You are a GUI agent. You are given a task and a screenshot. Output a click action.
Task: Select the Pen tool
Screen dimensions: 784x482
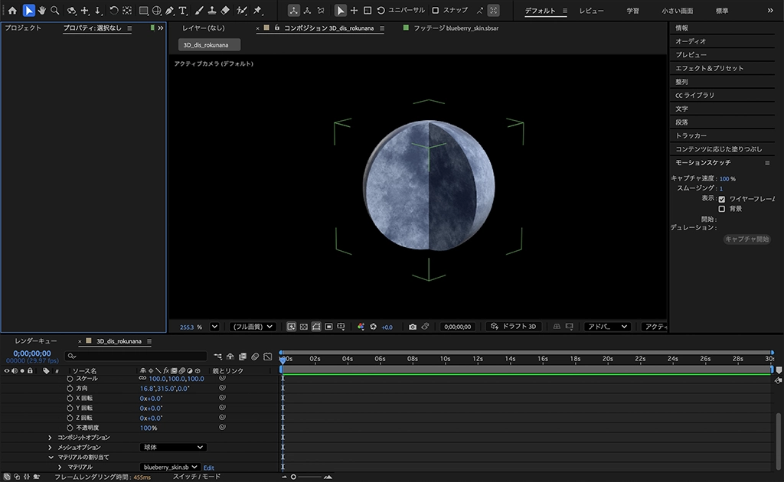pyautogui.click(x=169, y=11)
